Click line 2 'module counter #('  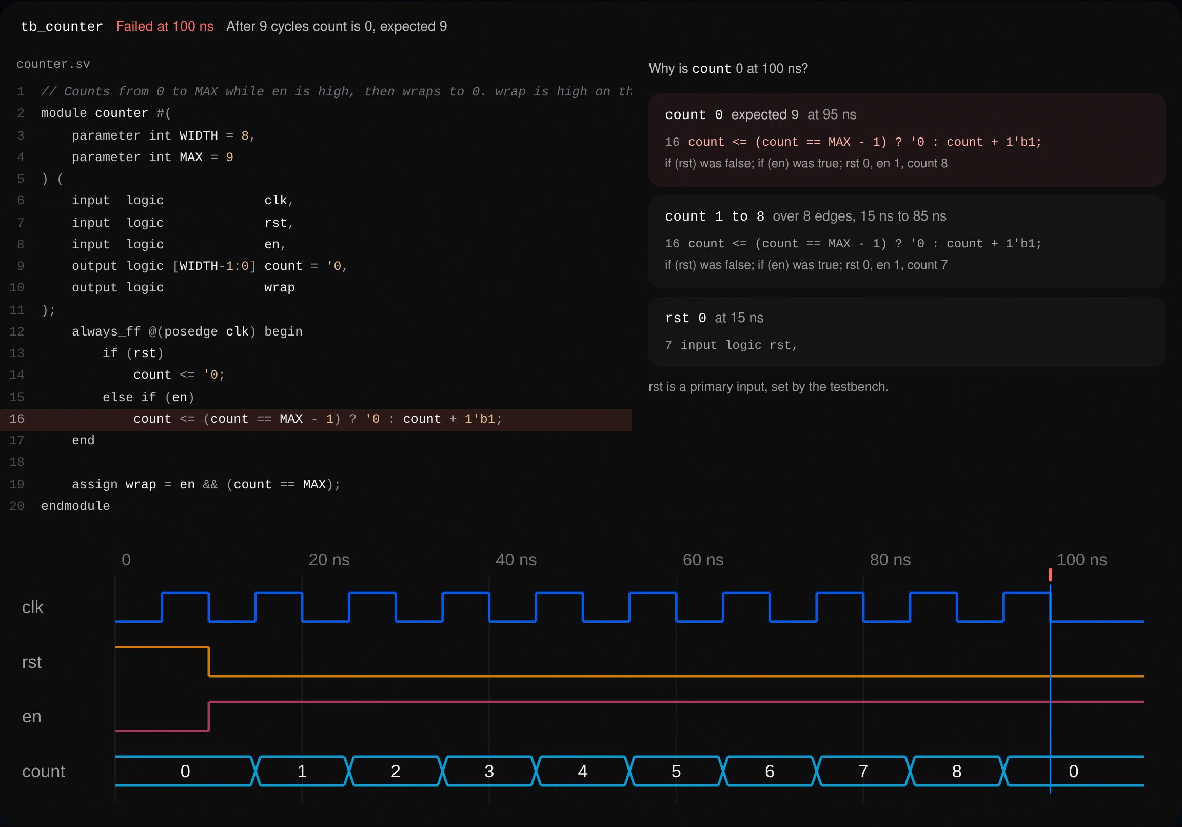(x=106, y=113)
